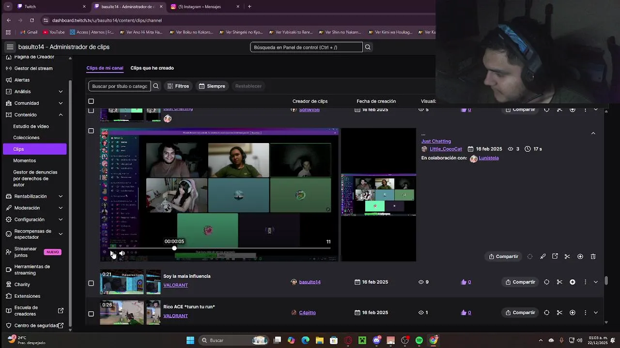Expand the Análisis sidebar section

pyautogui.click(x=61, y=91)
